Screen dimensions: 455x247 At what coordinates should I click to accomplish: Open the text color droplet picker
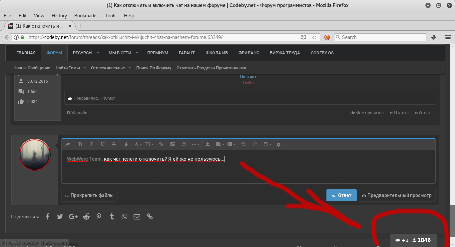click(x=126, y=144)
